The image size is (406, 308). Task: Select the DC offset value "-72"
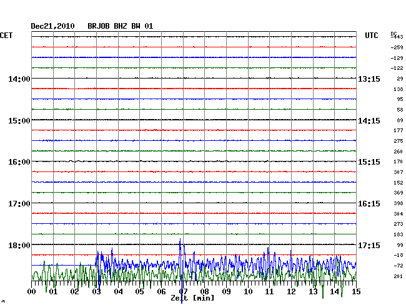[x=399, y=266]
